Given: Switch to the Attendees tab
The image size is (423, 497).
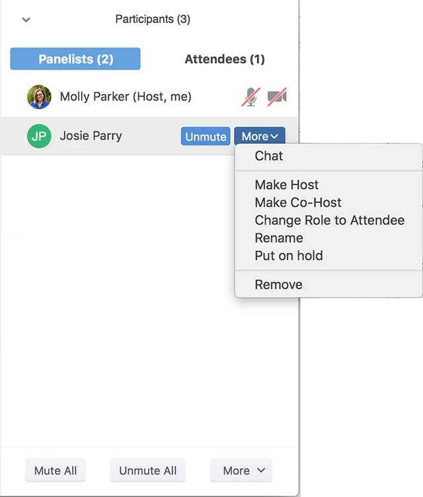Looking at the screenshot, I should [225, 59].
